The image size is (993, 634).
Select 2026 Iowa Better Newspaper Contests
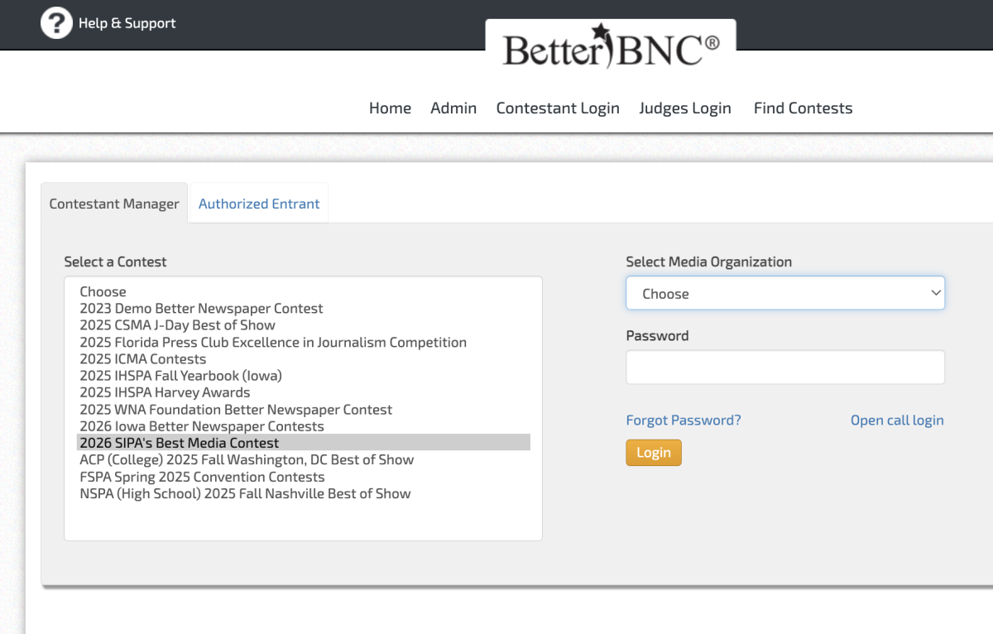pos(303,426)
